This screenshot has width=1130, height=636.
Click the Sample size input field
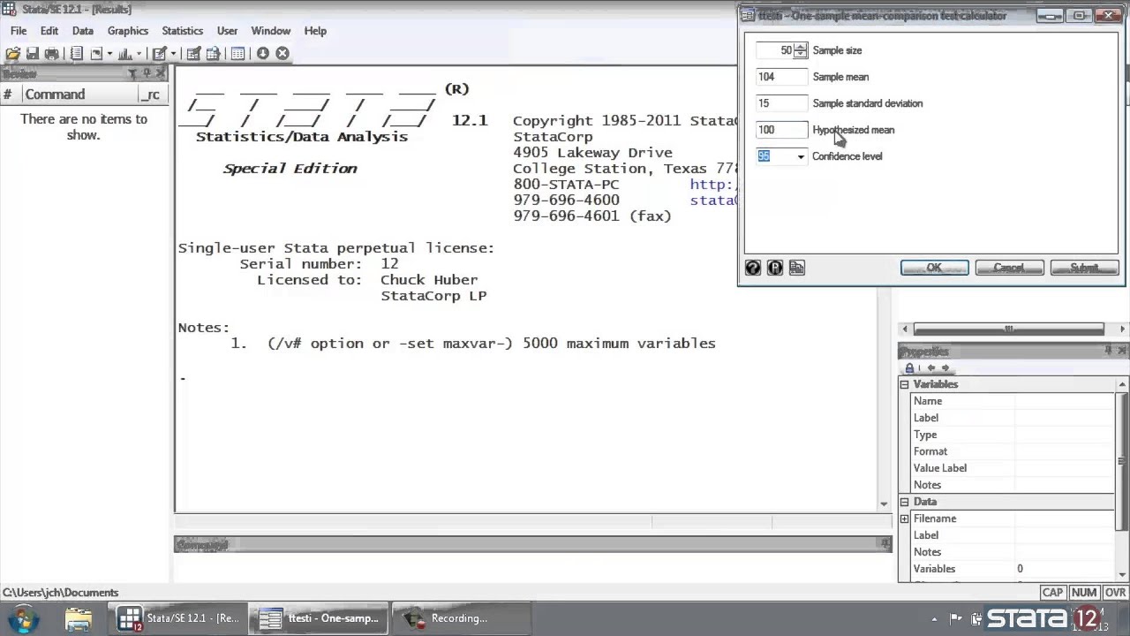click(775, 51)
